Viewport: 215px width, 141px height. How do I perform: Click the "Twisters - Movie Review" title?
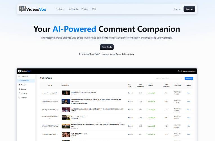coord(79,117)
